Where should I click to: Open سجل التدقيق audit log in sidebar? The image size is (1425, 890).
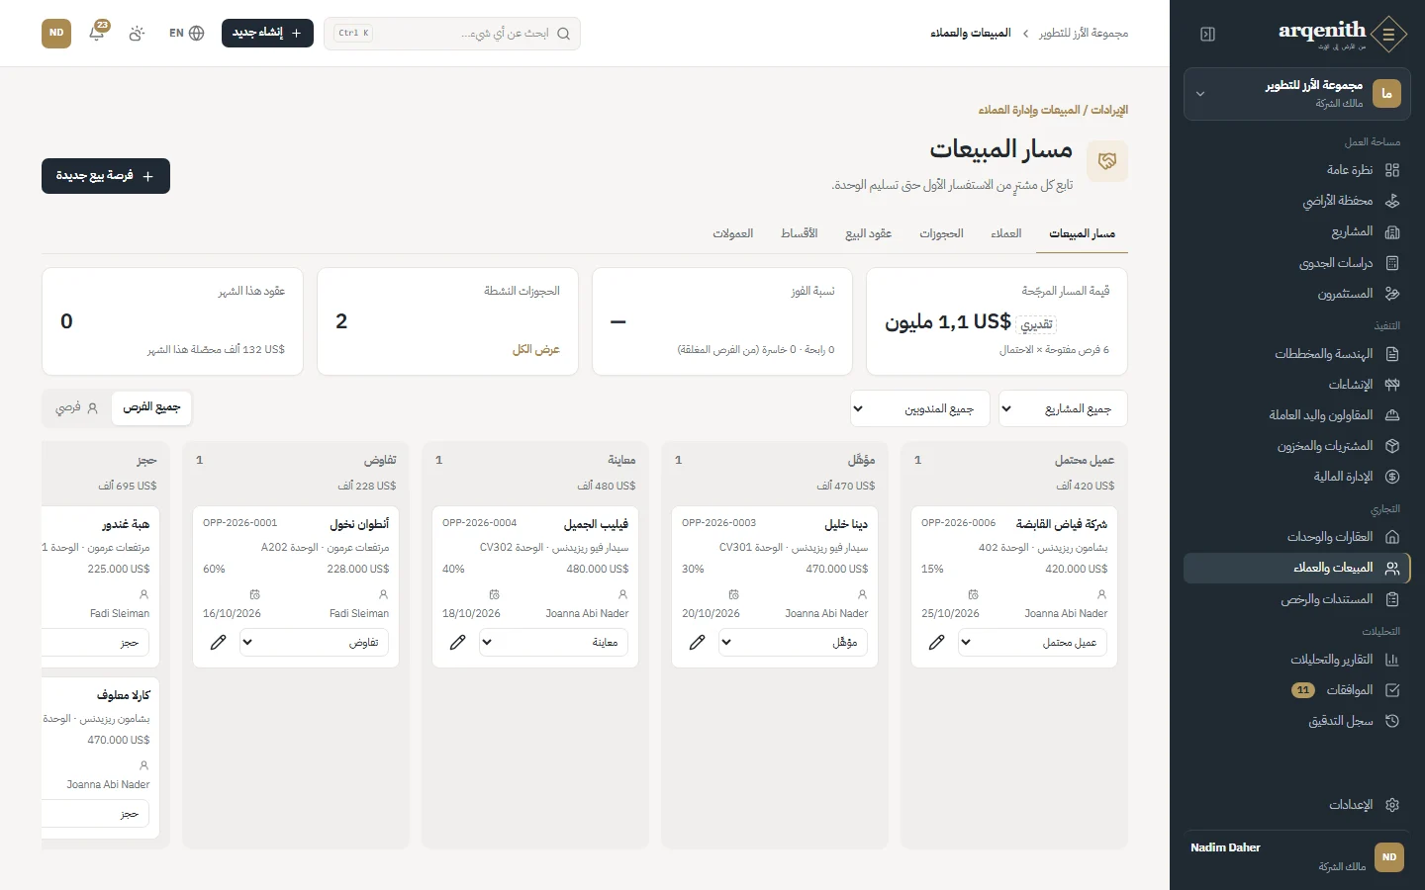1297,721
